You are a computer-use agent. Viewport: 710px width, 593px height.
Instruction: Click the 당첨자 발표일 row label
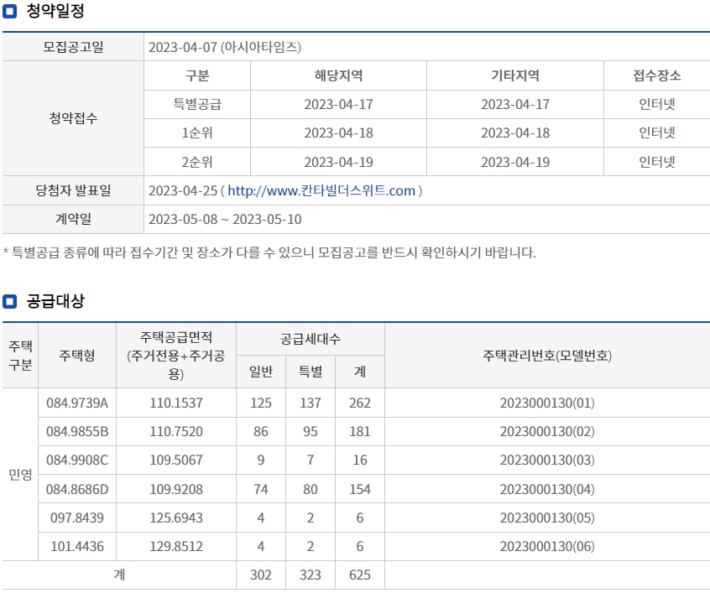click(73, 190)
